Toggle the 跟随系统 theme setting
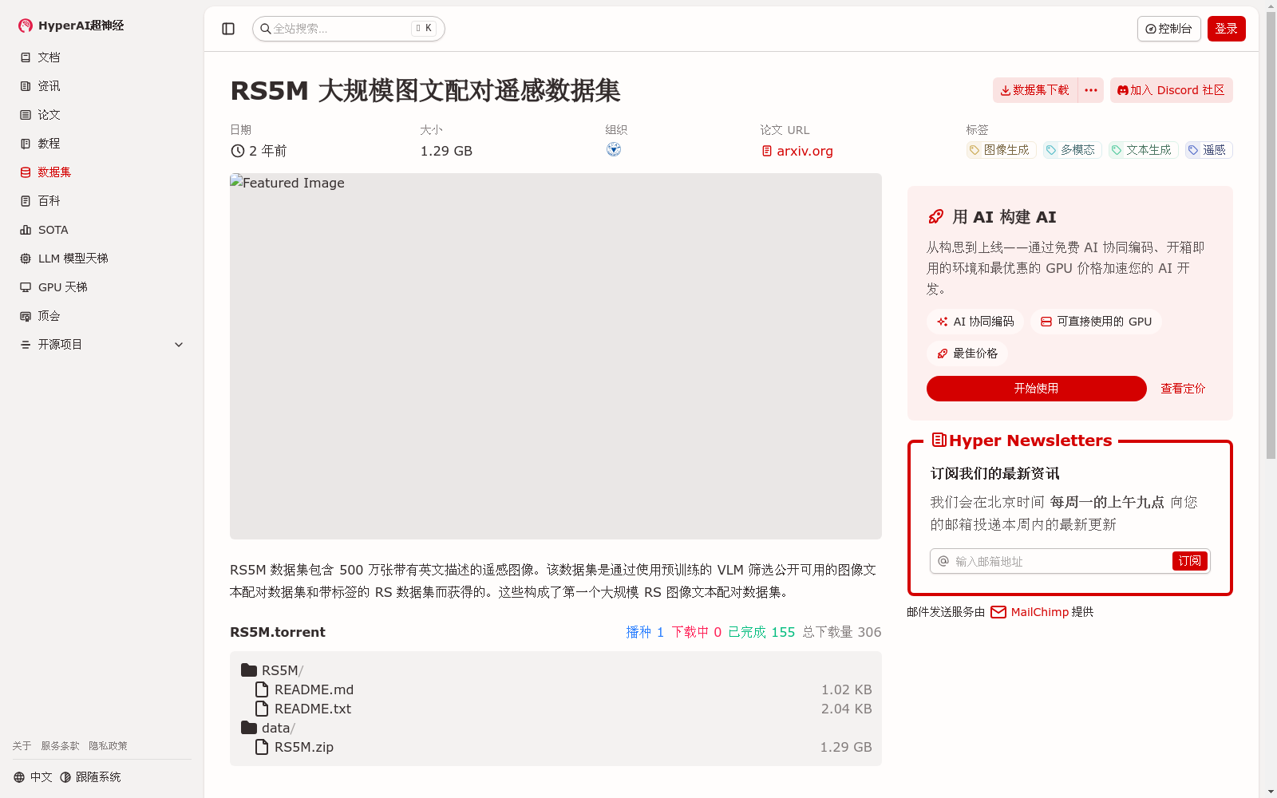Viewport: 1277px width, 798px height. tap(90, 776)
